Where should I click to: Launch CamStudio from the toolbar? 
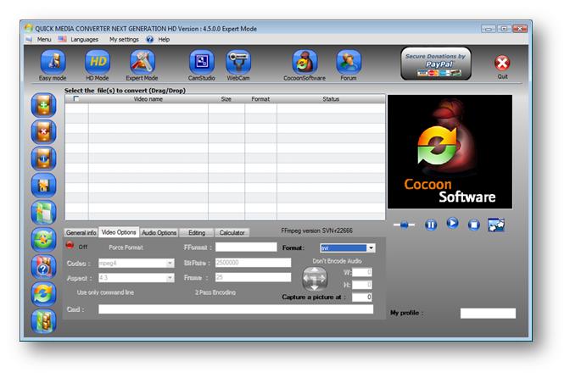tap(202, 62)
